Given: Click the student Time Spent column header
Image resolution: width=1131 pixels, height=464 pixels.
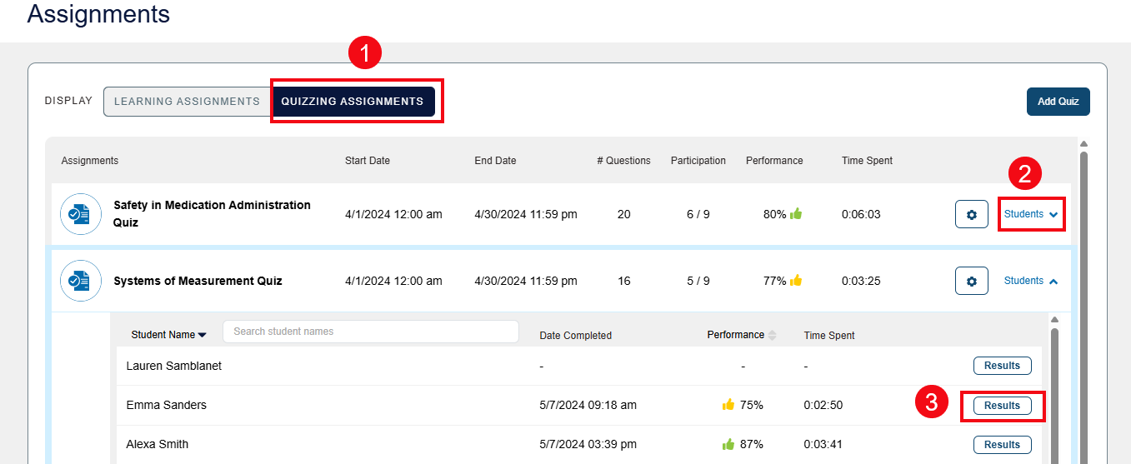Looking at the screenshot, I should pos(829,336).
